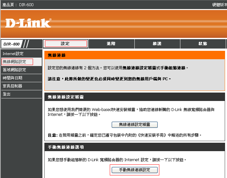This screenshot has height=178, width=227.
Task: Open 無線網路設定 in the sidebar
Action: click(21, 62)
